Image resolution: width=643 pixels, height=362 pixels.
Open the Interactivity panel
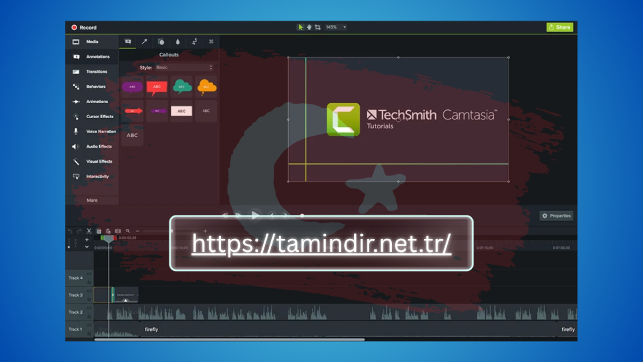pyautogui.click(x=92, y=177)
